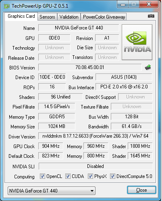
Task: Click the Revision value A1
Action: point(107,38)
